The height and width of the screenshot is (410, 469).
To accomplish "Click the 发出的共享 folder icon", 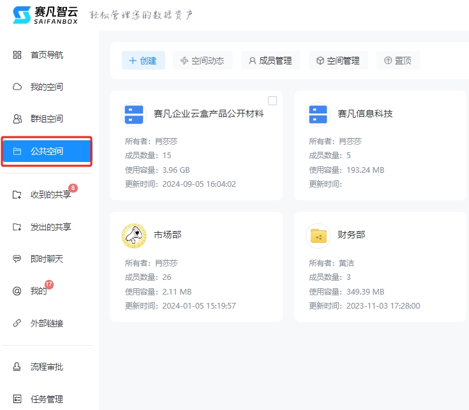I will pyautogui.click(x=17, y=227).
